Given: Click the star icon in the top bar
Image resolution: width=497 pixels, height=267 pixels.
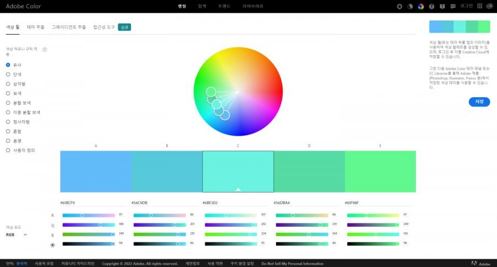Looking at the screenshot, I should coord(399,6).
